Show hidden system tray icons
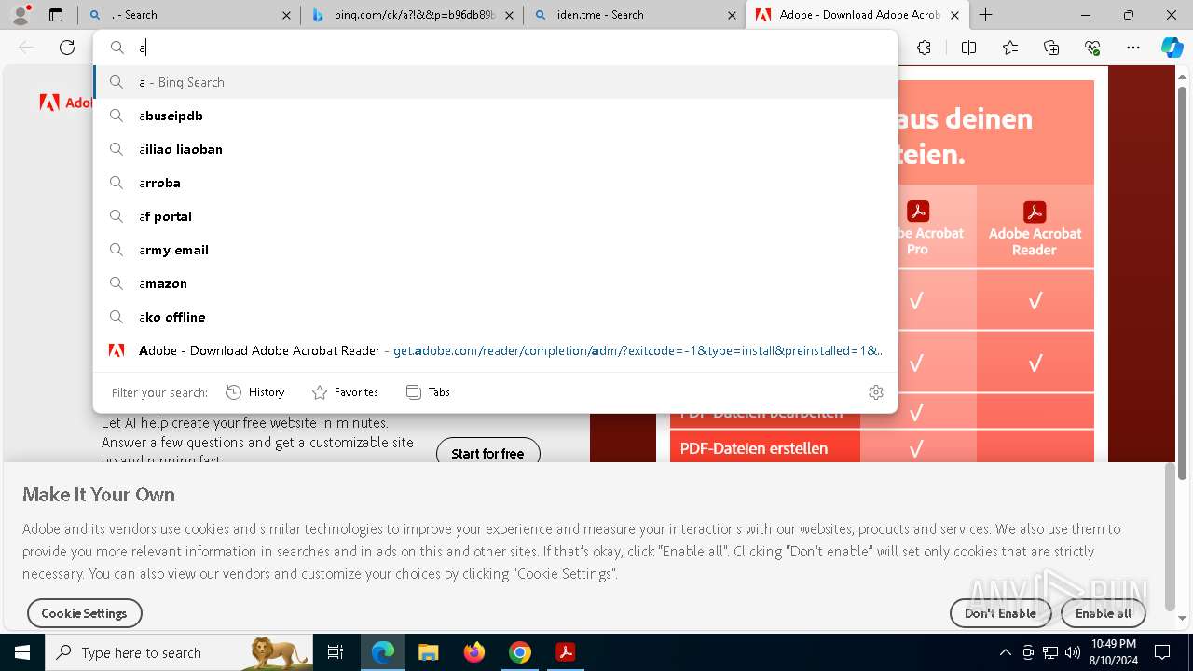Image resolution: width=1193 pixels, height=671 pixels. click(1005, 652)
